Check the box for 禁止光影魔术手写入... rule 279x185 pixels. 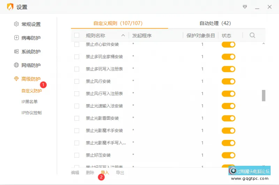click(77, 143)
